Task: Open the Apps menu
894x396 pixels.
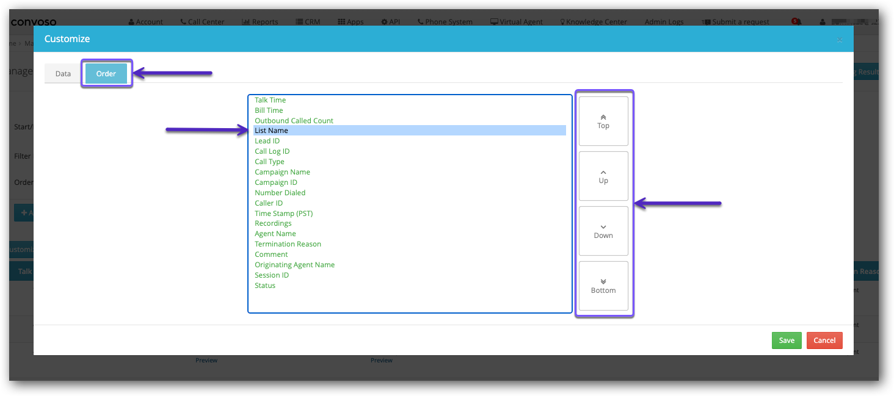Action: click(x=351, y=22)
